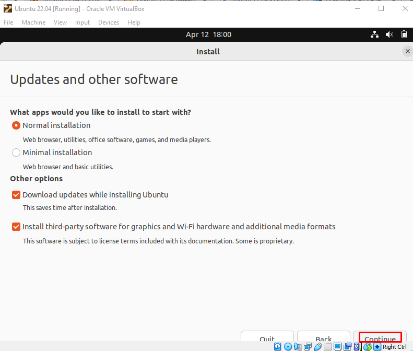The height and width of the screenshot is (351, 413).
Task: Click the optical disc icon in VirtualBox status bar
Action: click(x=288, y=347)
